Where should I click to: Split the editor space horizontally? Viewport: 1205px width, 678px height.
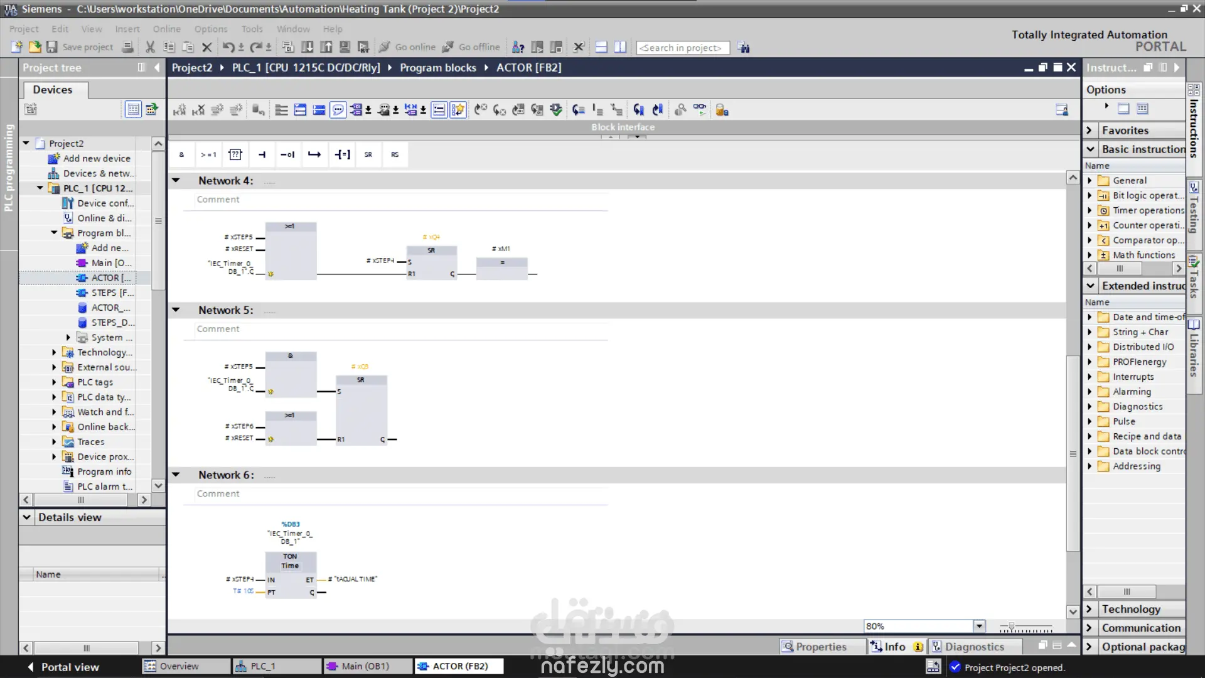coord(601,47)
